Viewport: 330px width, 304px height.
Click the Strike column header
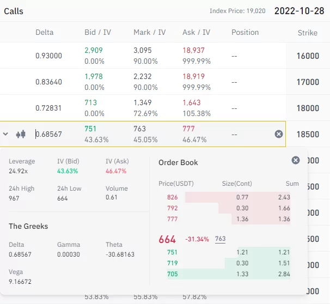[x=308, y=33]
